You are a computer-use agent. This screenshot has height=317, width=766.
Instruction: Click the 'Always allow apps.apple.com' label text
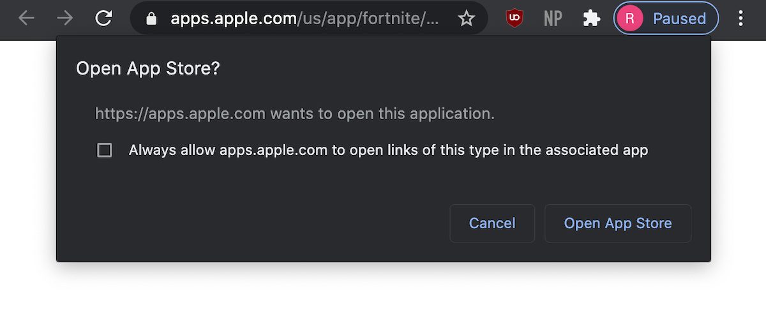click(388, 151)
